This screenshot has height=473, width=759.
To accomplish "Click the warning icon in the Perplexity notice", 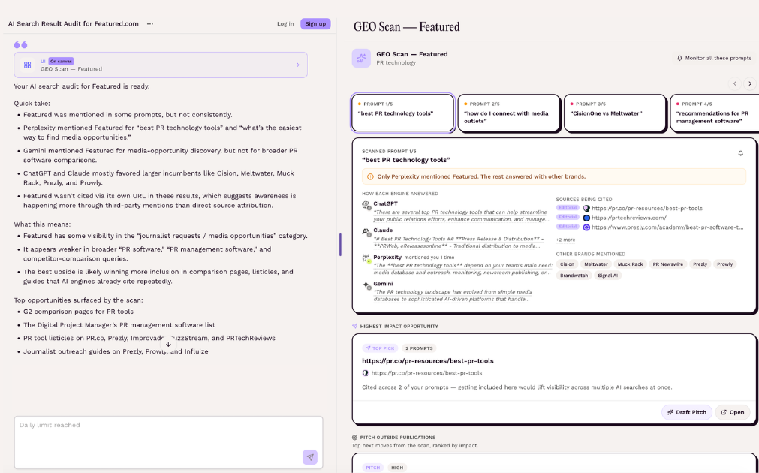I will click(x=370, y=176).
